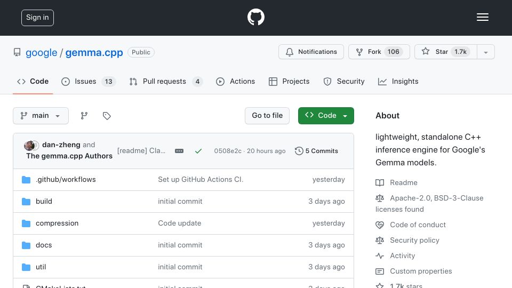Viewport: 512px width, 288px height.
Task: Click the GitHub logo in header
Action: (x=255, y=17)
